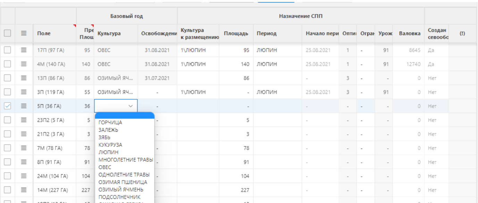Click row menu icon for 13П (86 ГА)
The width and height of the screenshot is (478, 203).
click(24, 78)
